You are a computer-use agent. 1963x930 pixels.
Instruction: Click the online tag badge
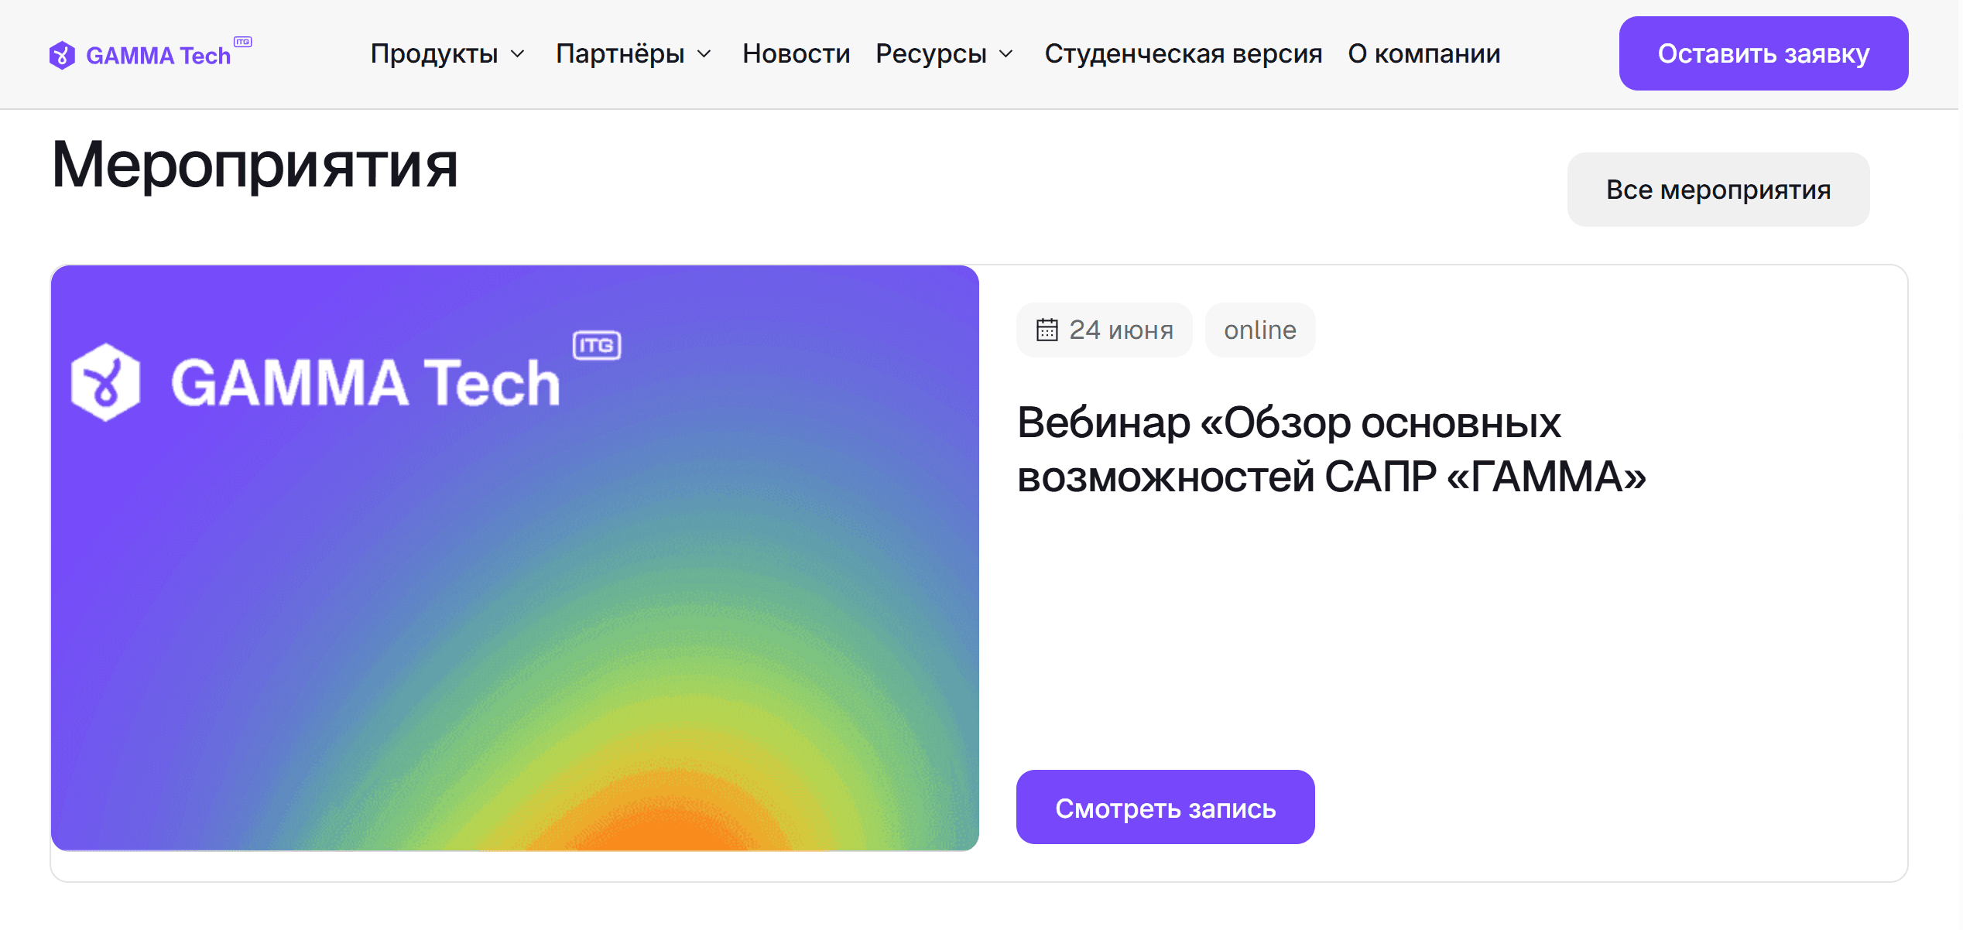coord(1259,330)
